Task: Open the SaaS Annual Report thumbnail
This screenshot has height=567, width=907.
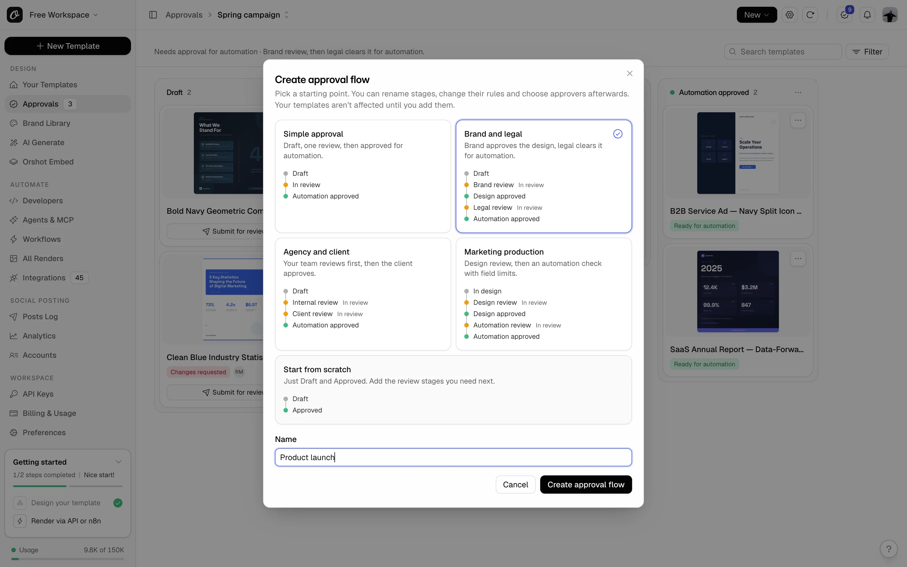Action: point(738,291)
